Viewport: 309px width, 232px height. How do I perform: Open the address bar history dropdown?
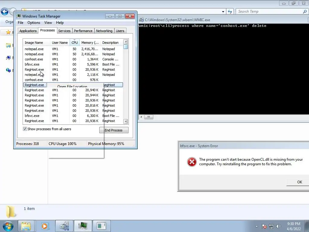tap(223, 12)
